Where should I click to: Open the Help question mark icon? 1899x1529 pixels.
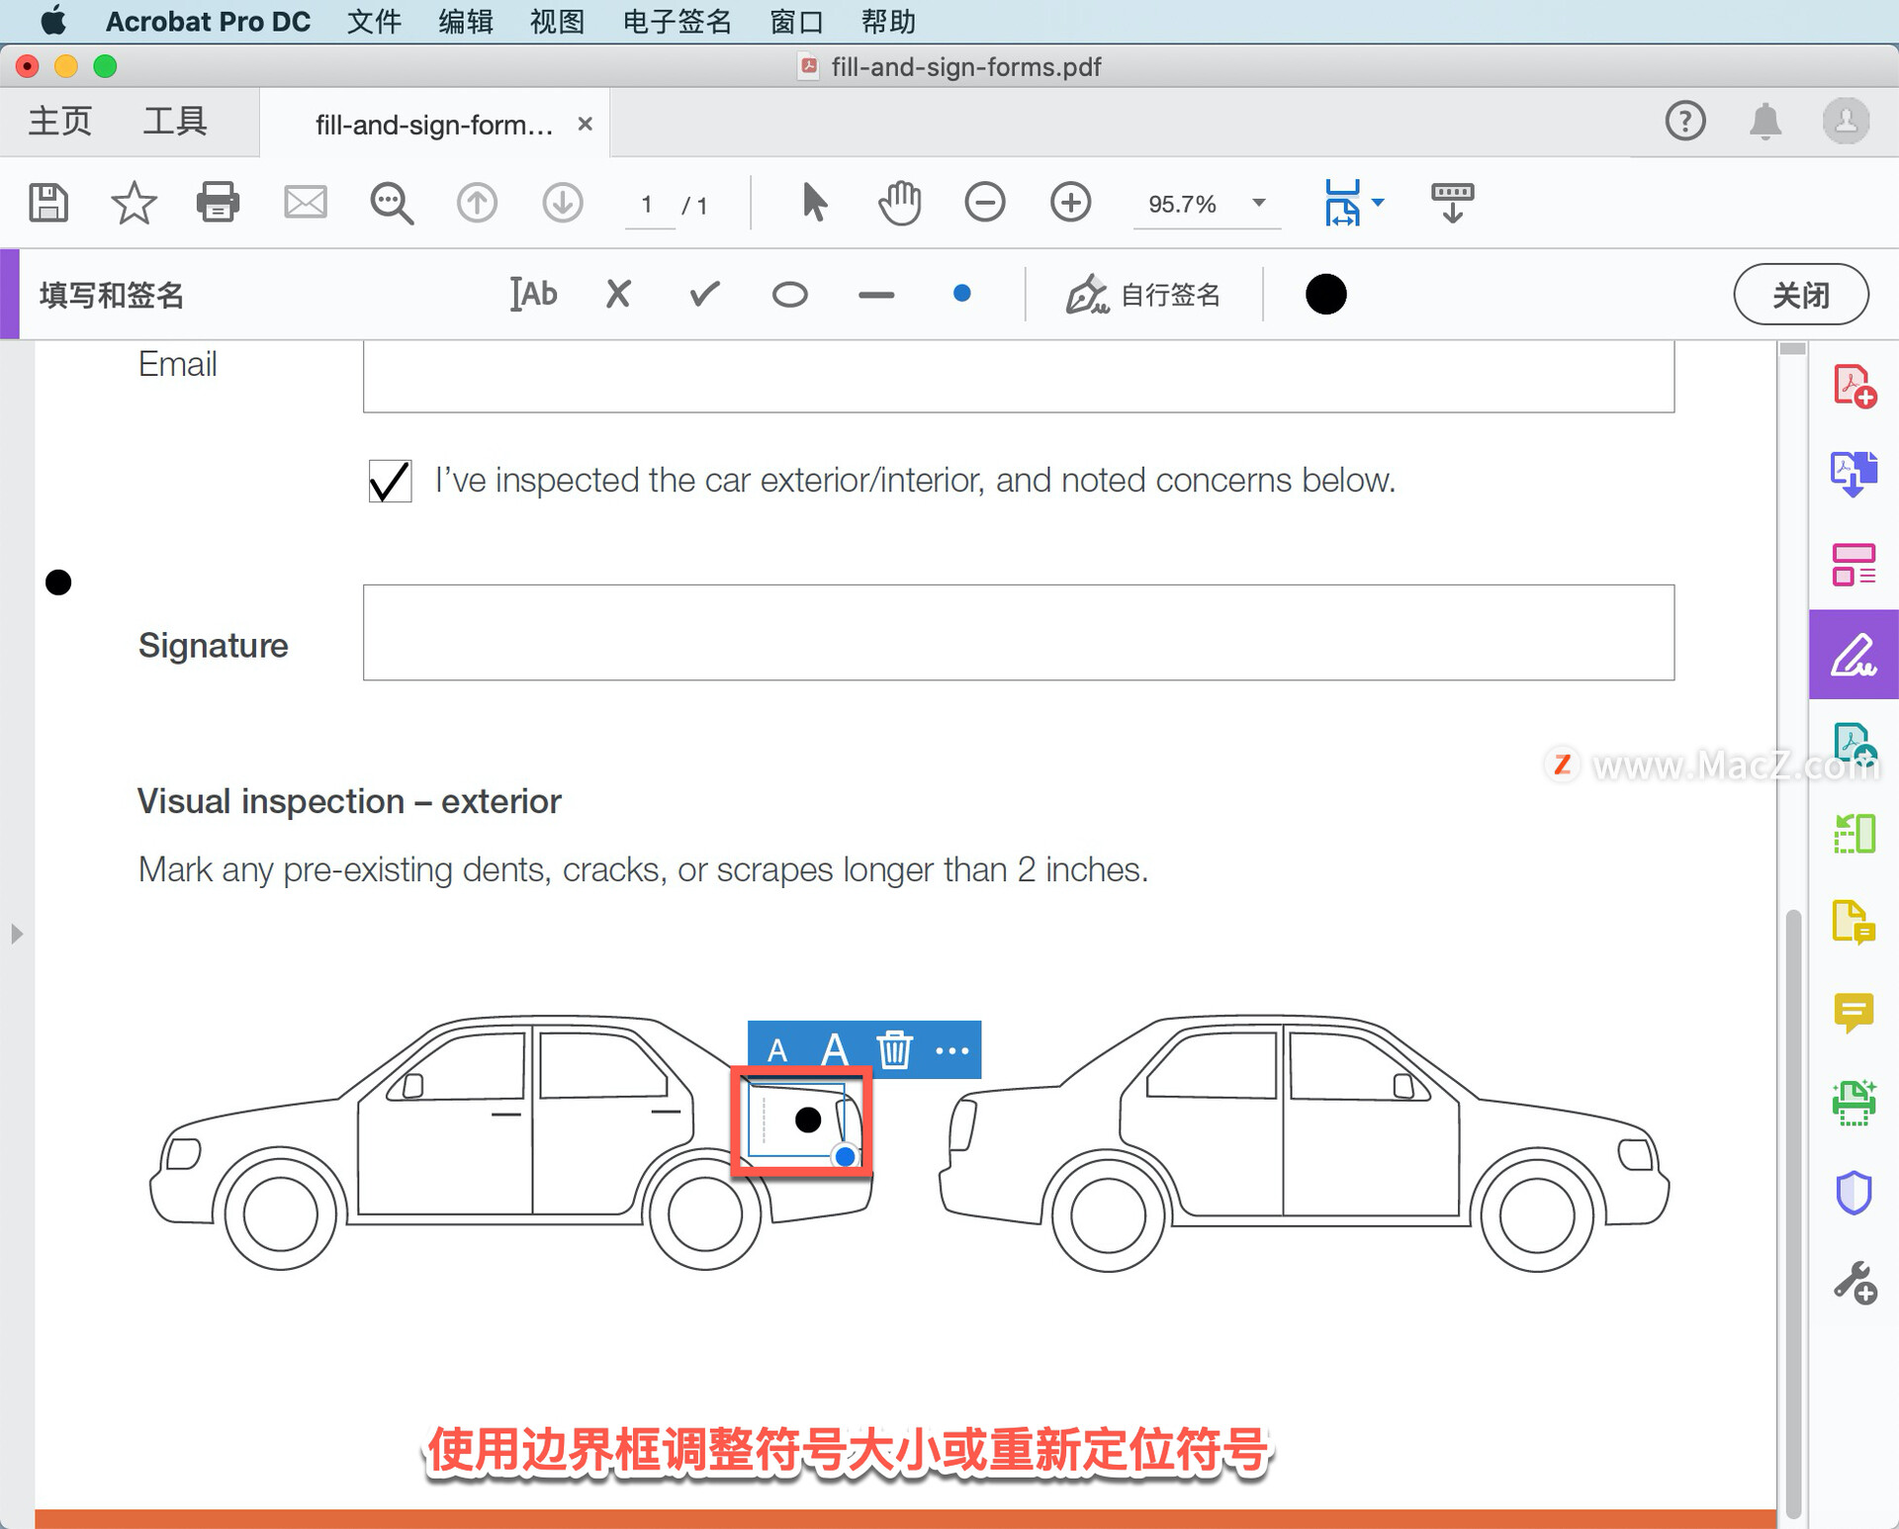1685,122
